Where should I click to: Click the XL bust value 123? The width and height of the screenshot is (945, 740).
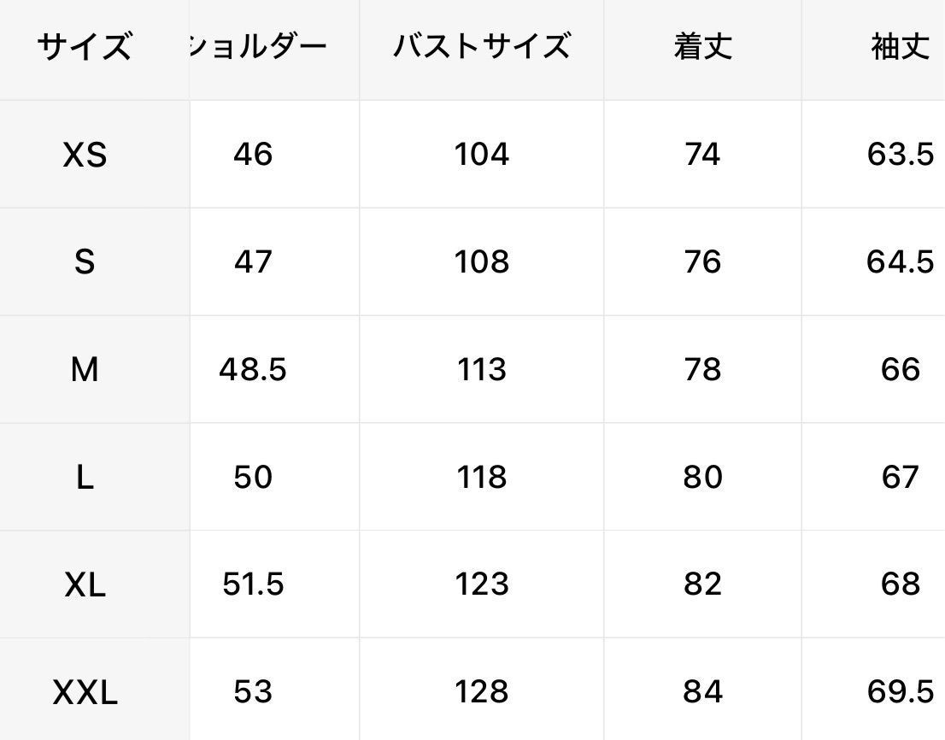(482, 584)
